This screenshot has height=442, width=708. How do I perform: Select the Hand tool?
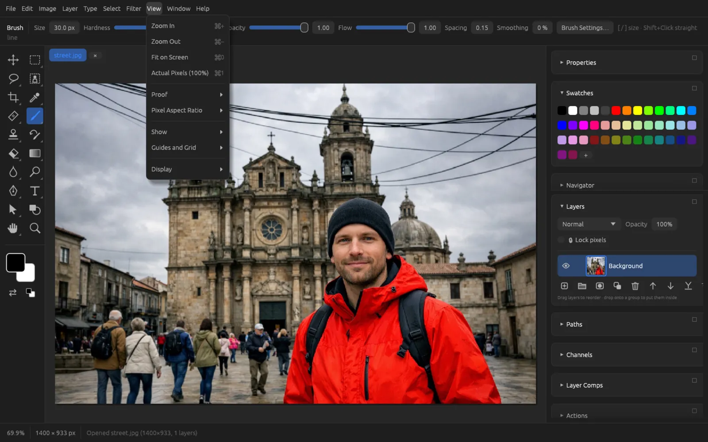click(x=13, y=228)
